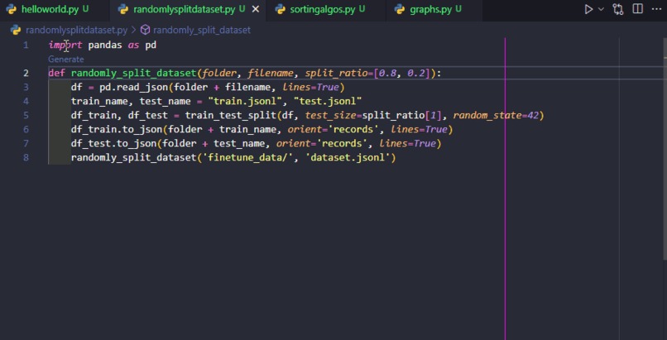Switch to the helloworld.py tab
Screen dimensions: 667x340
click(x=55, y=9)
